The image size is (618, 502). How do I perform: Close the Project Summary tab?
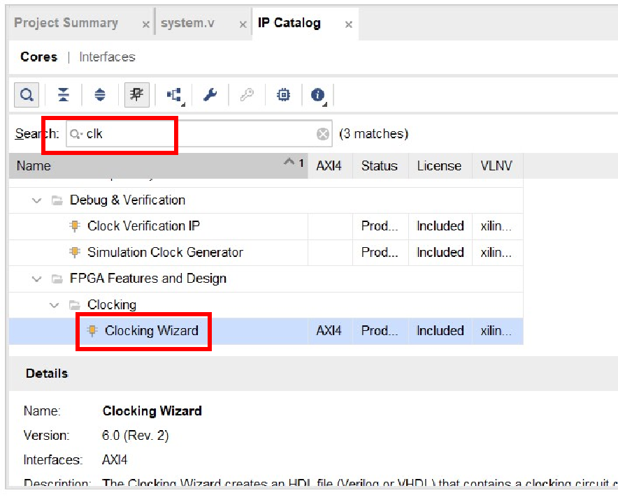(x=146, y=25)
